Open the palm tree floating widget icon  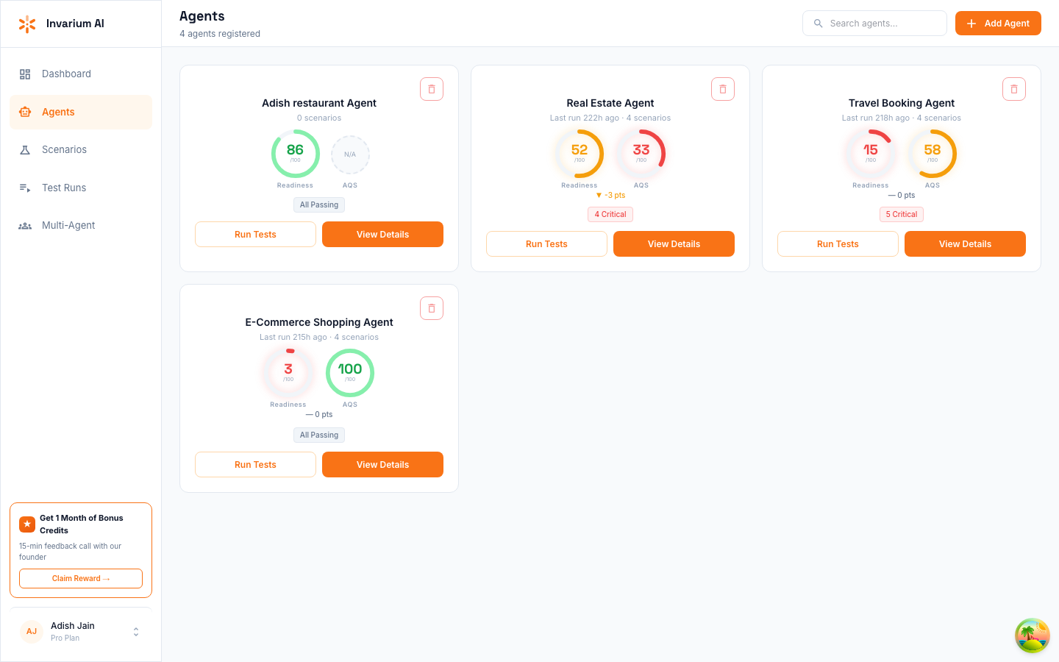click(x=1032, y=636)
